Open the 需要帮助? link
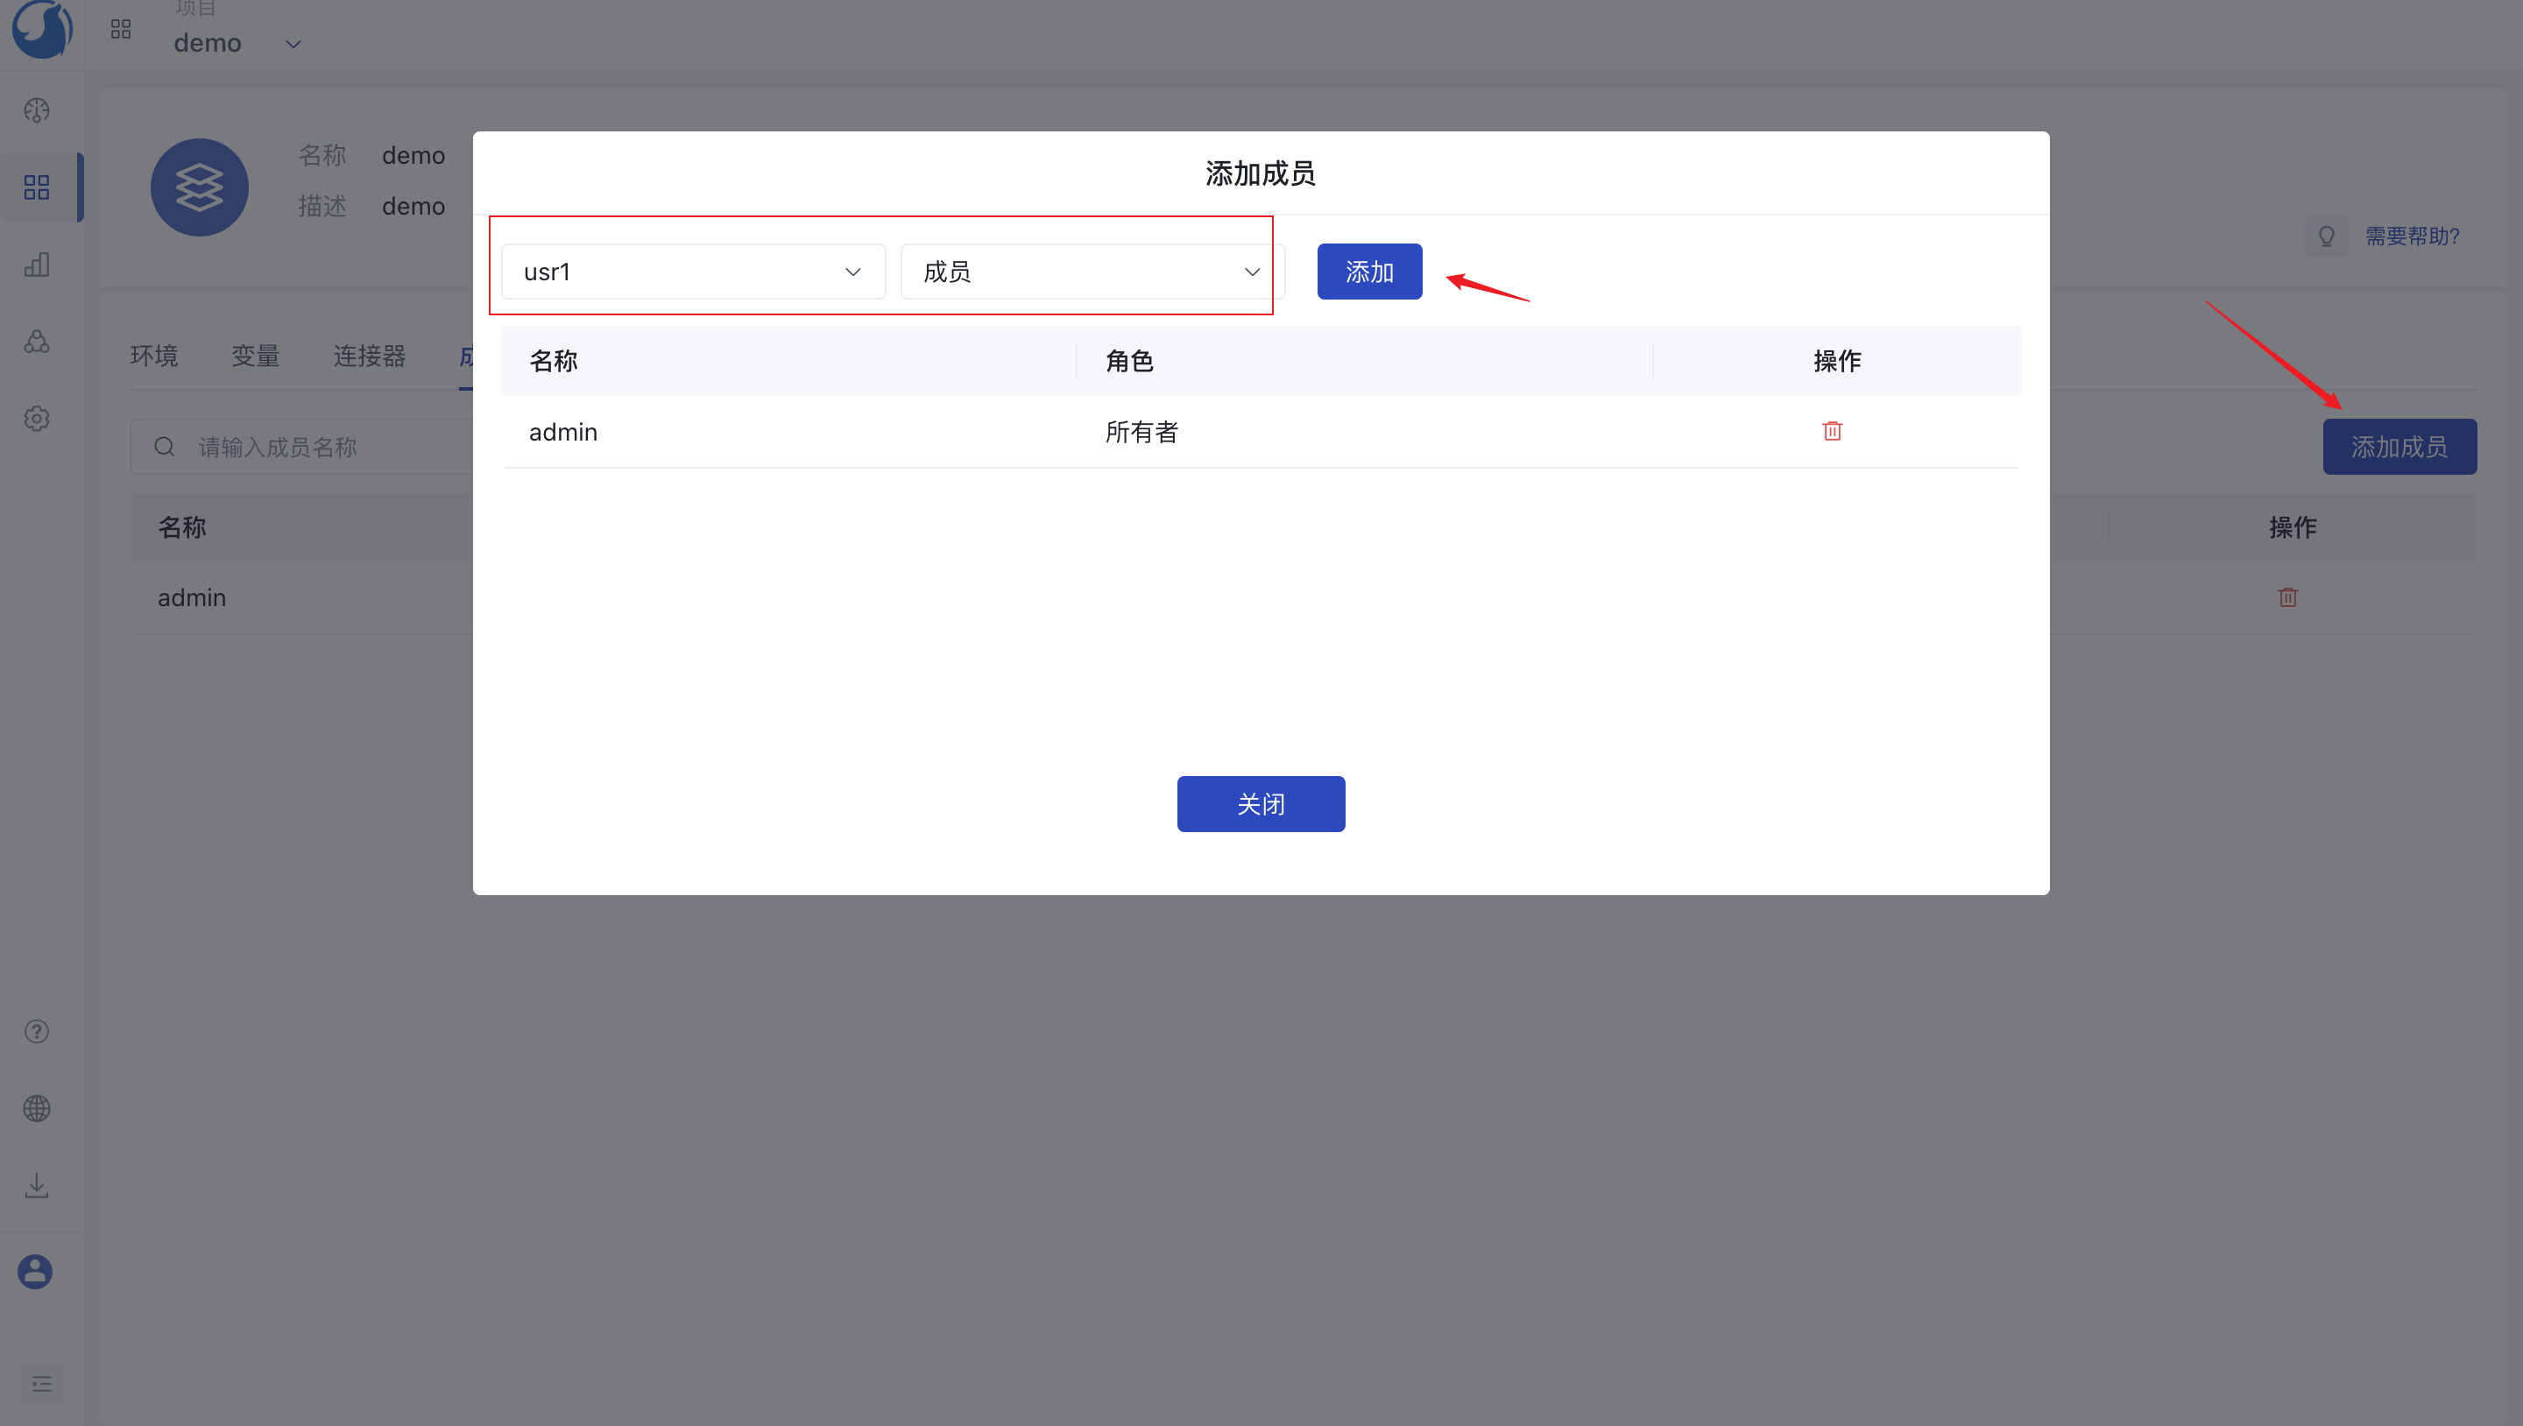This screenshot has width=2523, height=1426. point(2413,236)
